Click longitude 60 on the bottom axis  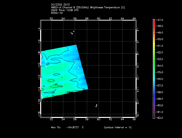[99, 119]
